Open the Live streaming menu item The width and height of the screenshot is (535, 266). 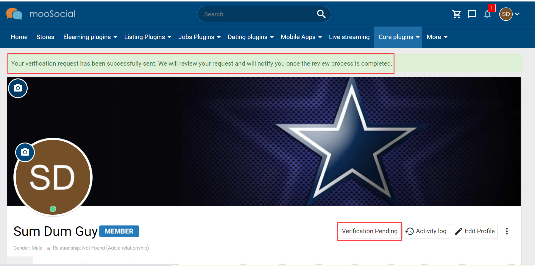click(349, 37)
